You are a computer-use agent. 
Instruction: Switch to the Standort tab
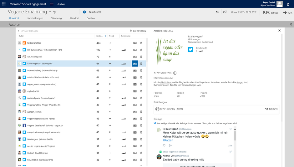coord(74,18)
